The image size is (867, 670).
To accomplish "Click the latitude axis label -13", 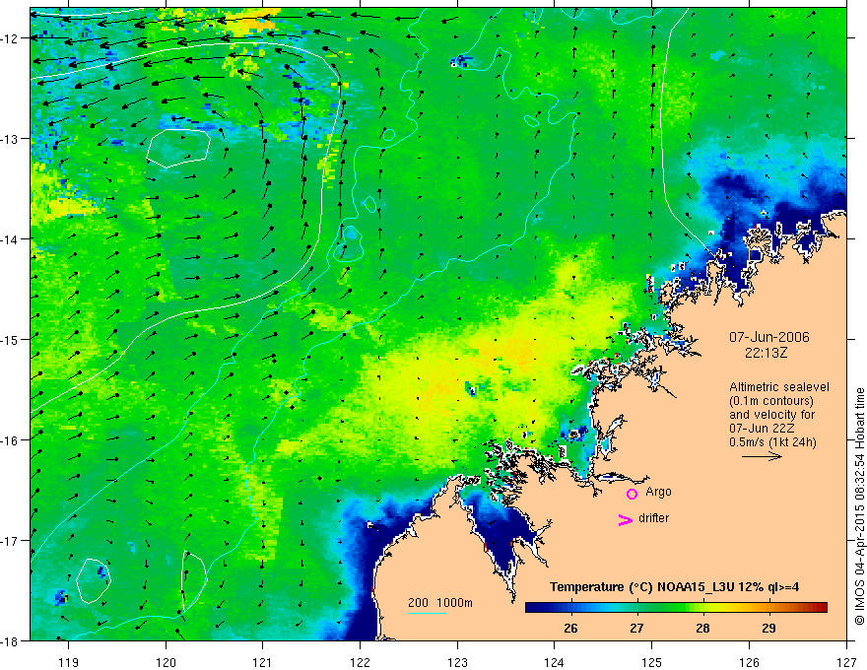I will coord(10,138).
